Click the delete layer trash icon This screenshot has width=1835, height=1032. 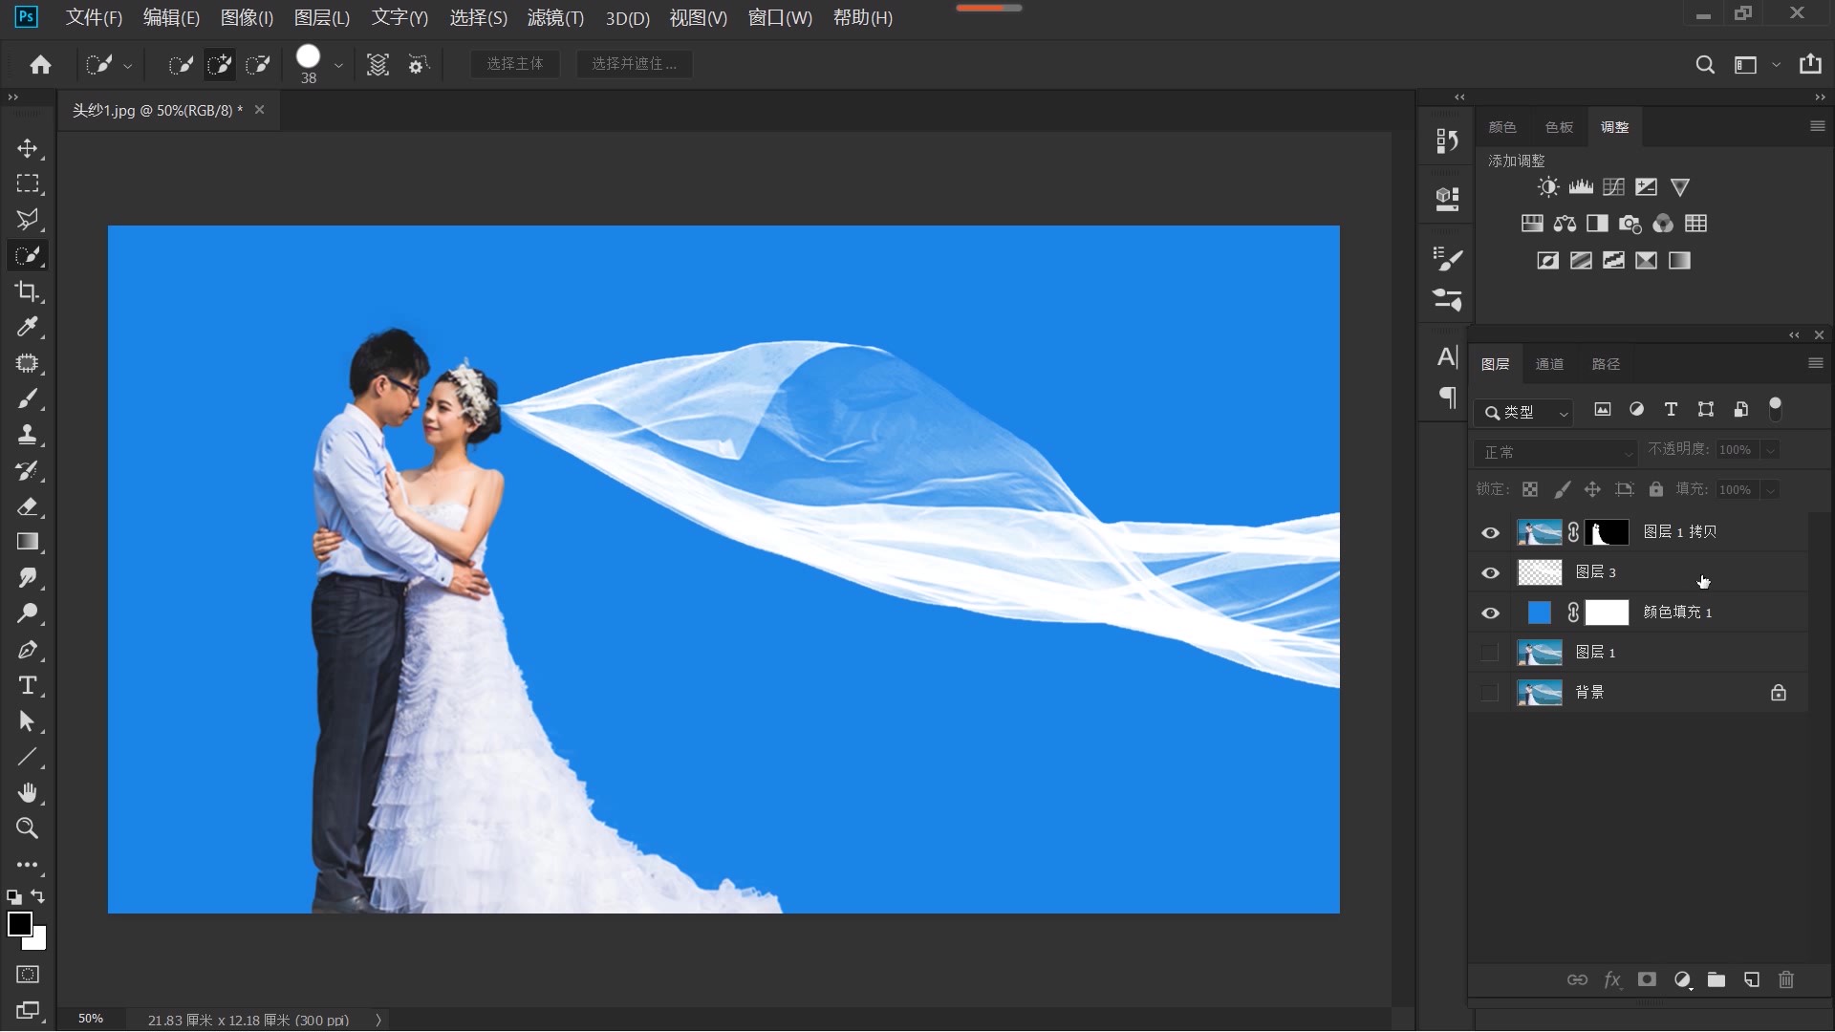click(1785, 979)
